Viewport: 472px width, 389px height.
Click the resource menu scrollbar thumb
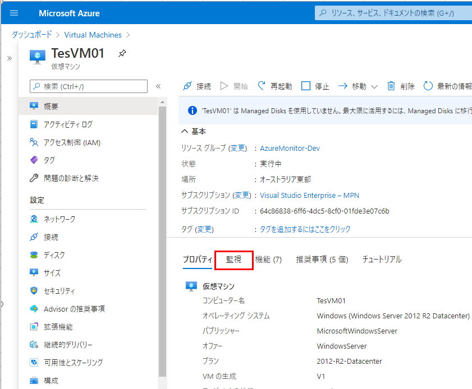point(163,242)
